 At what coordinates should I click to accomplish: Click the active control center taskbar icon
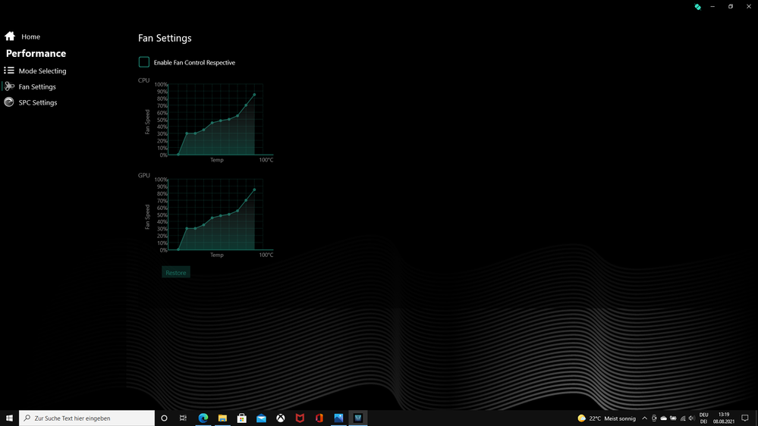pyautogui.click(x=357, y=418)
